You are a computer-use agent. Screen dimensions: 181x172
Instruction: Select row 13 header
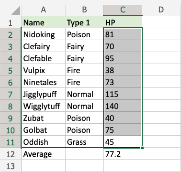click(x=11, y=166)
